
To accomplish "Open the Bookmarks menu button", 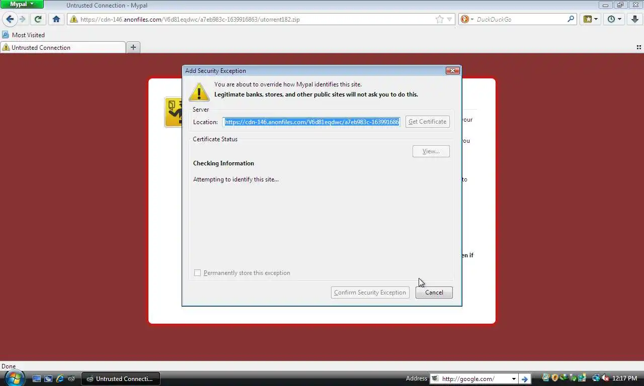I will click(x=591, y=19).
